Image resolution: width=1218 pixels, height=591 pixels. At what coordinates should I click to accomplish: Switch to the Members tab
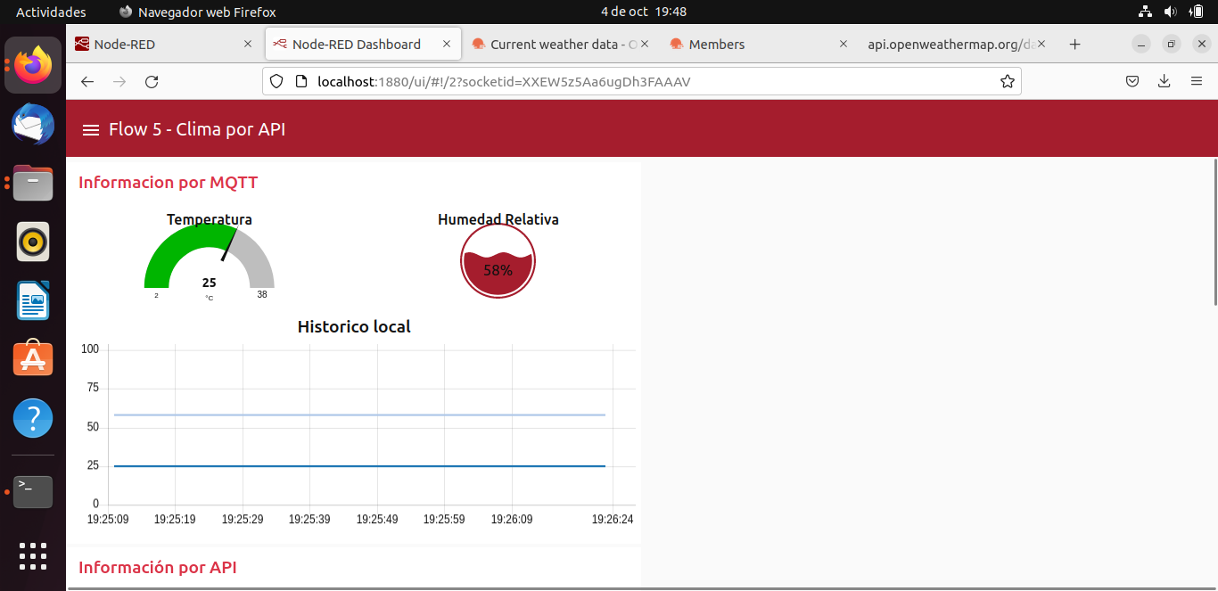coord(718,43)
